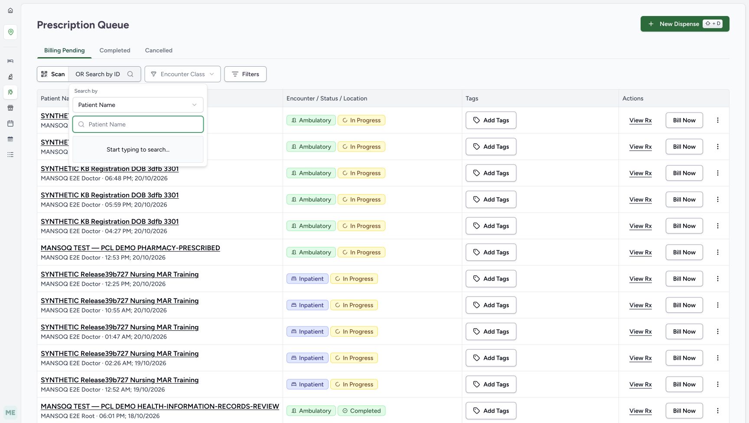The width and height of the screenshot is (749, 423).
Task: Open more options for MANSOQ TEST PHARMACY-PRESCRIBED row
Action: pyautogui.click(x=718, y=252)
